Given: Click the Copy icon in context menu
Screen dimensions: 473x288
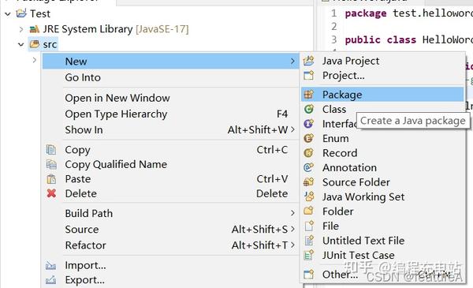Looking at the screenshot, I should tap(51, 150).
